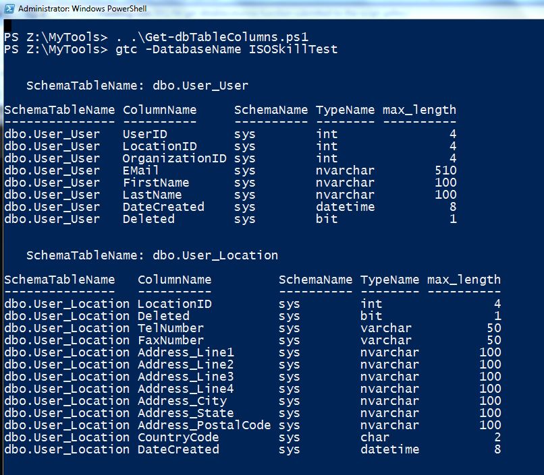
Task: Click the dbo.User_Location group heading
Action: (215, 255)
